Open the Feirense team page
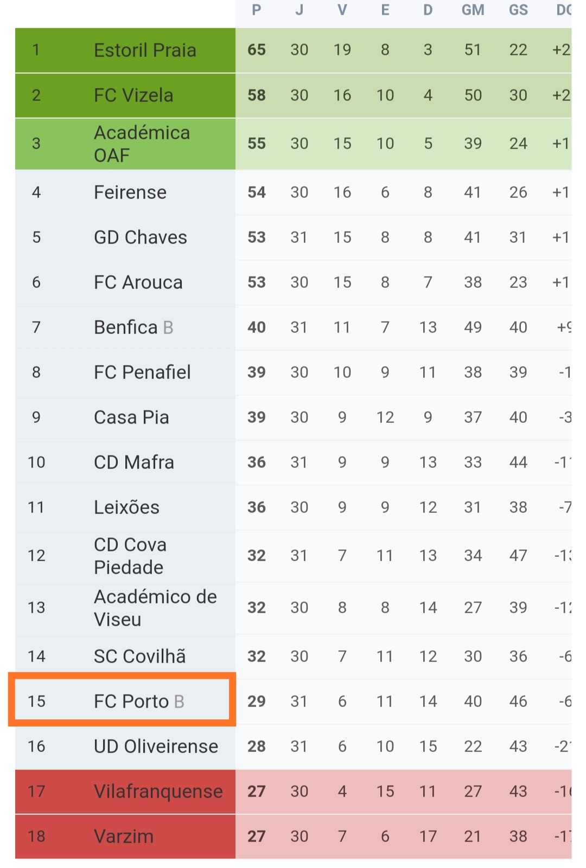 (130, 192)
